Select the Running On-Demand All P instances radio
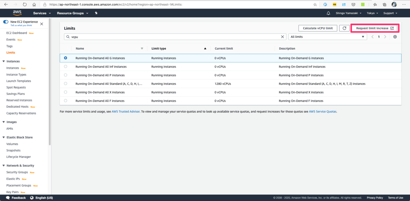The width and height of the screenshot is (410, 201). (66, 75)
